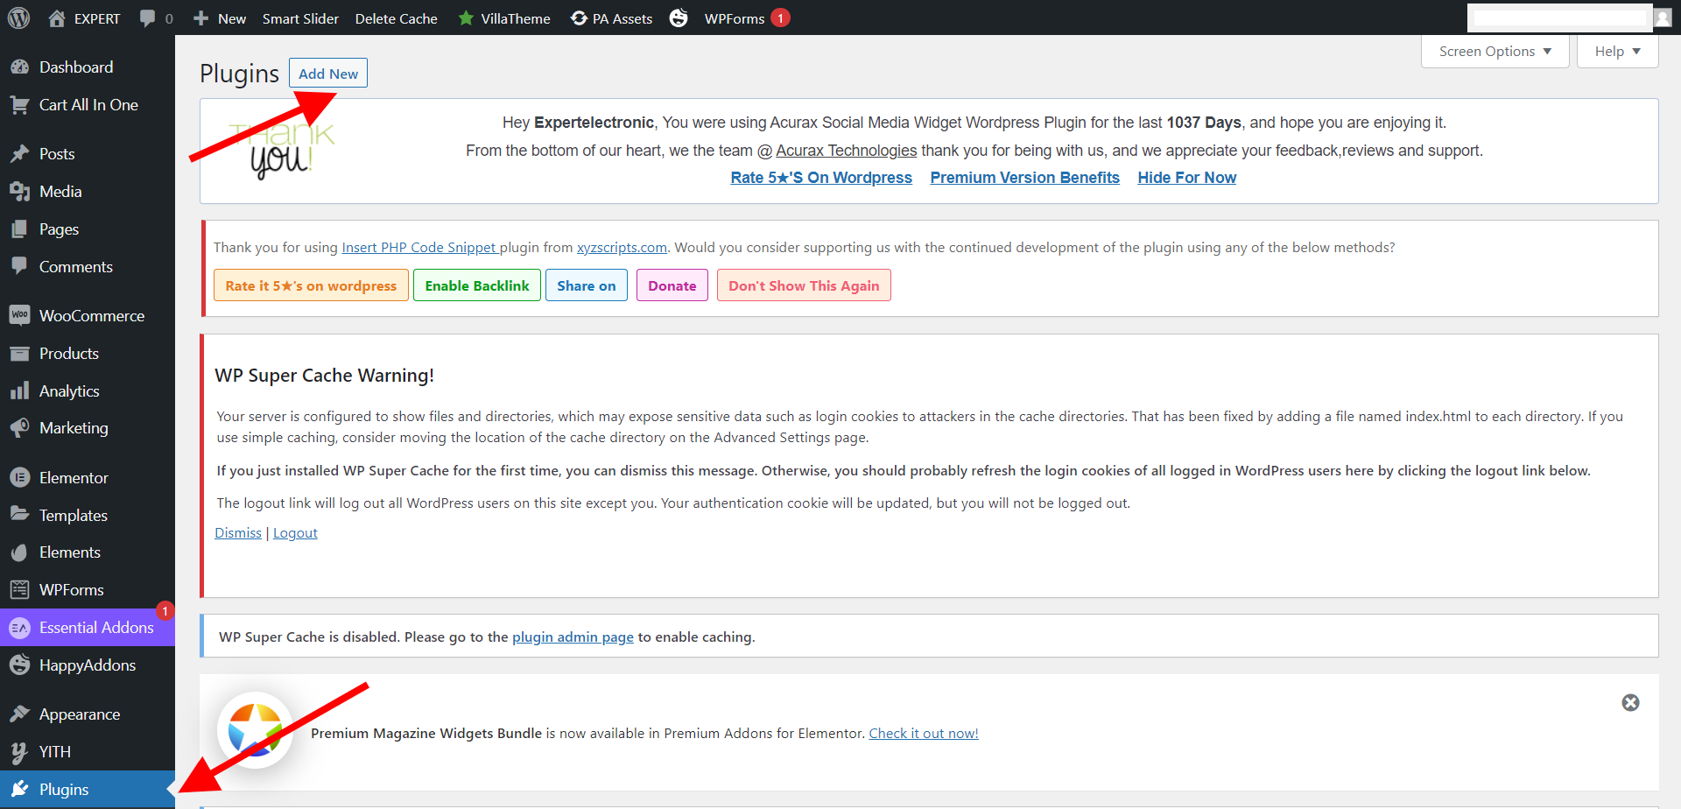Open Premium Version Benefits link
Viewport: 1681px width, 809px height.
click(x=1024, y=178)
